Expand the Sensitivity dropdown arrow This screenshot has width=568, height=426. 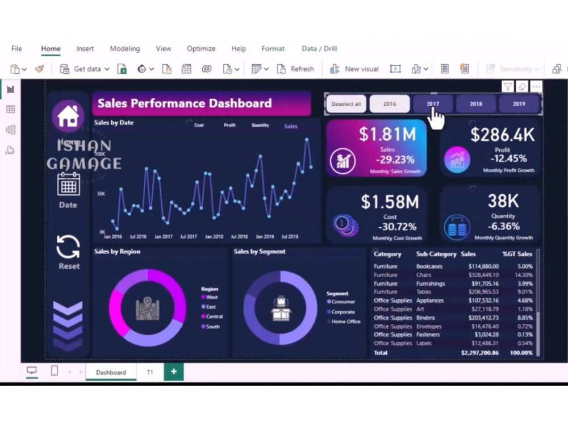[537, 69]
